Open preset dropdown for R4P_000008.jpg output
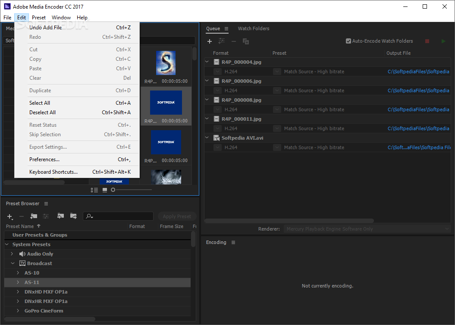 point(277,109)
